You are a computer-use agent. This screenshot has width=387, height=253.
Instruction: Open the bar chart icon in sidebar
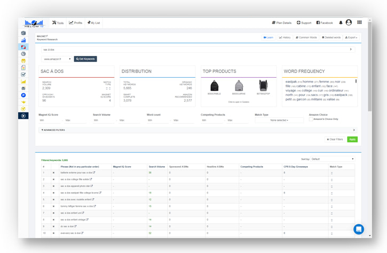click(x=23, y=40)
